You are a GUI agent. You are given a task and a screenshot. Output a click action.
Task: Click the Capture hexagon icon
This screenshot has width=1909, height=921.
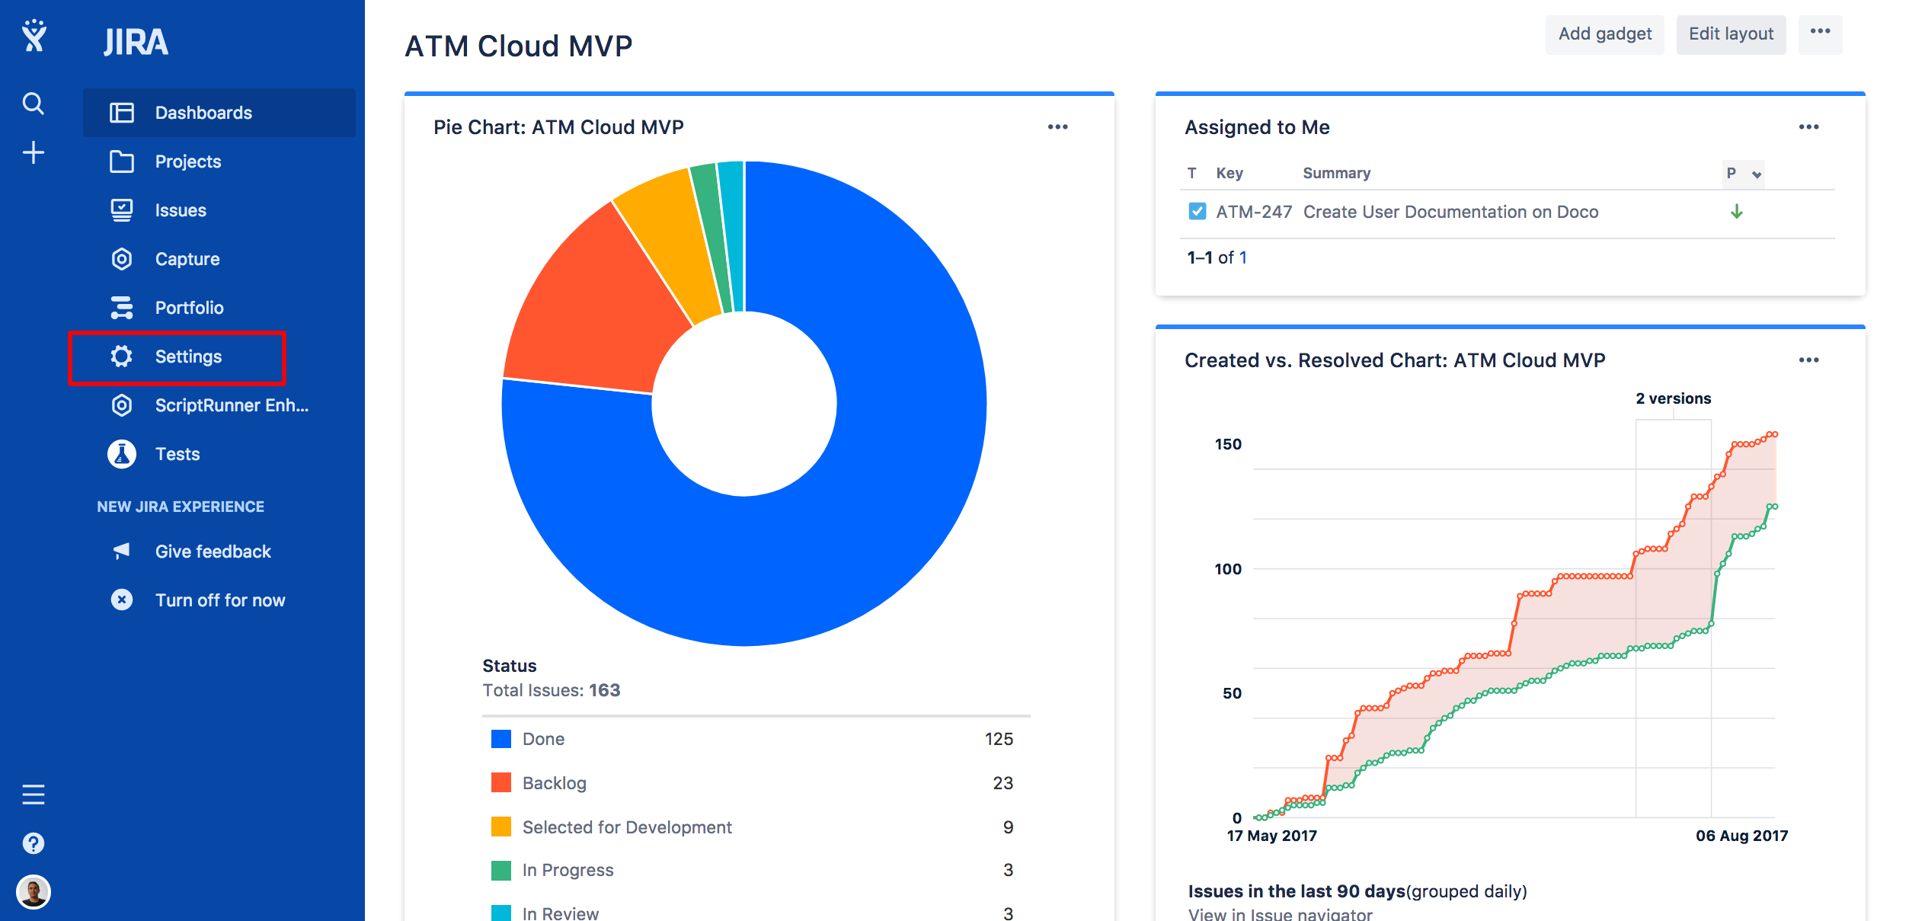(x=122, y=259)
